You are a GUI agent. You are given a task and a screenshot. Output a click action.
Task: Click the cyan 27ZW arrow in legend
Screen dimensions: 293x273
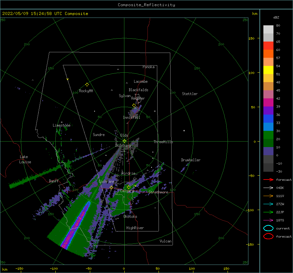(x=268, y=204)
